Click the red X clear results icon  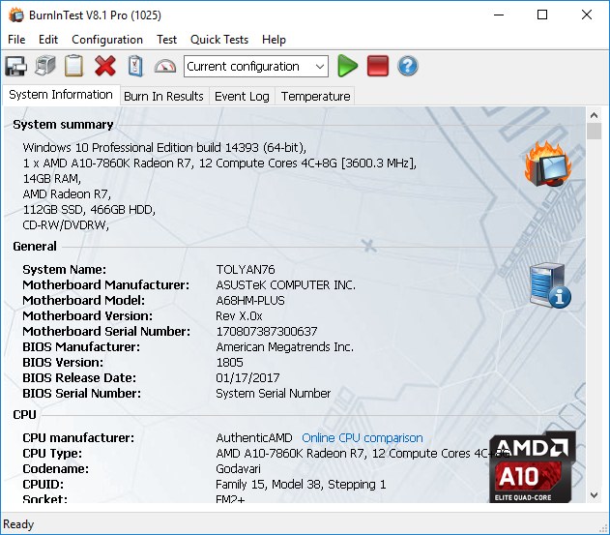[x=105, y=66]
